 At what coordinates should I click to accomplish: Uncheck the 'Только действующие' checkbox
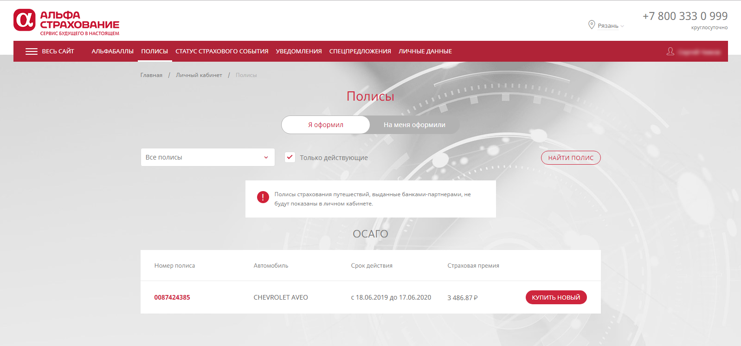tap(290, 157)
